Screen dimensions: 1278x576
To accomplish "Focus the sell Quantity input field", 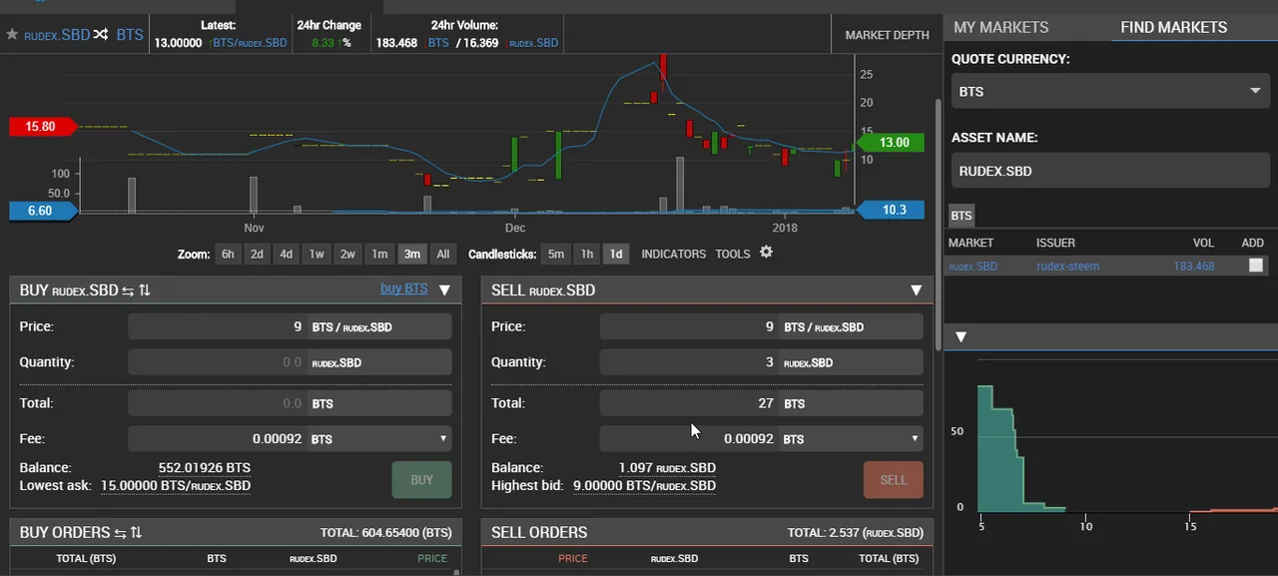I will pyautogui.click(x=688, y=362).
